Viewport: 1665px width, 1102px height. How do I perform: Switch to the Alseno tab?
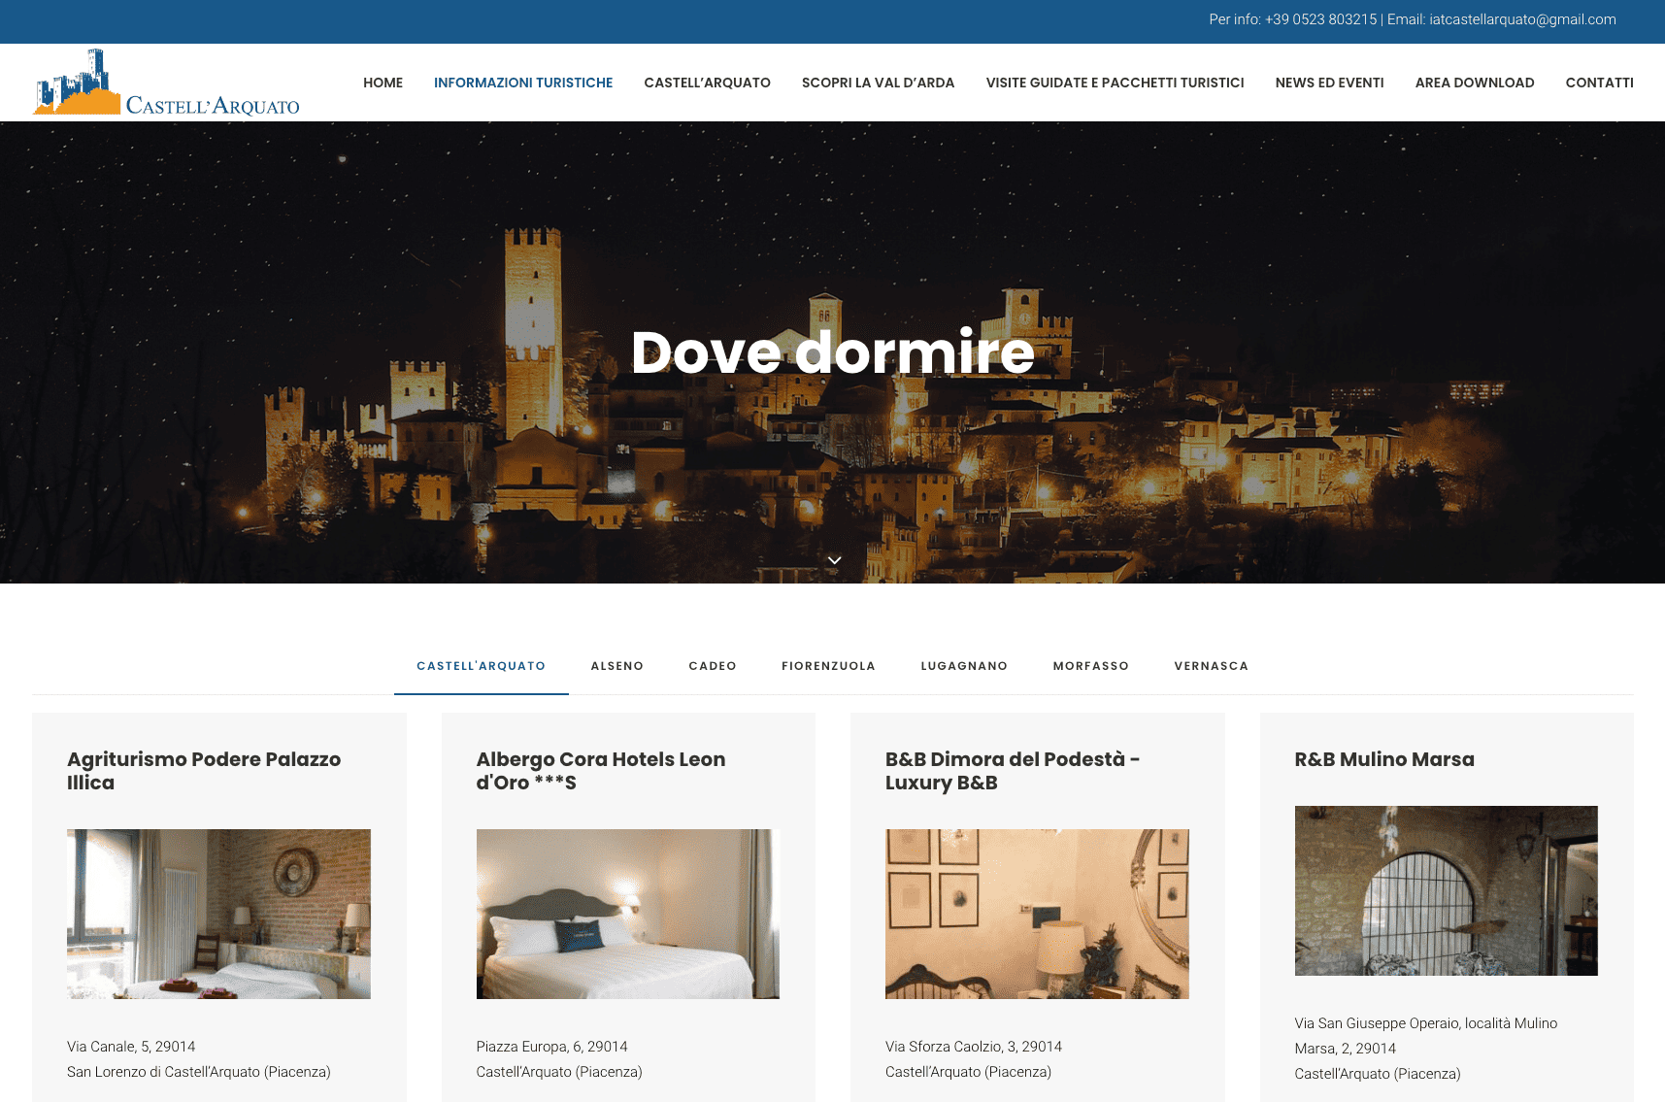point(616,666)
